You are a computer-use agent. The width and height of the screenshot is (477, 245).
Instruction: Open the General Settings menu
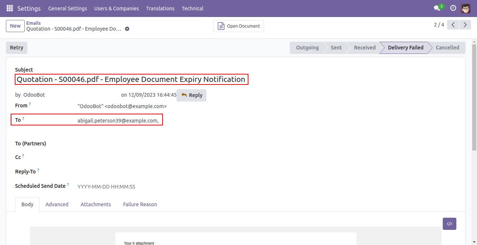67,8
